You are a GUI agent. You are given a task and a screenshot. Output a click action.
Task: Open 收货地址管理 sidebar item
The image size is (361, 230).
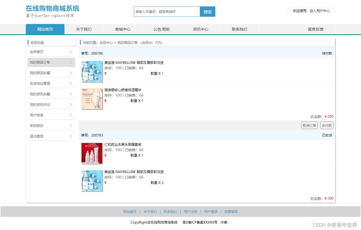click(51, 83)
